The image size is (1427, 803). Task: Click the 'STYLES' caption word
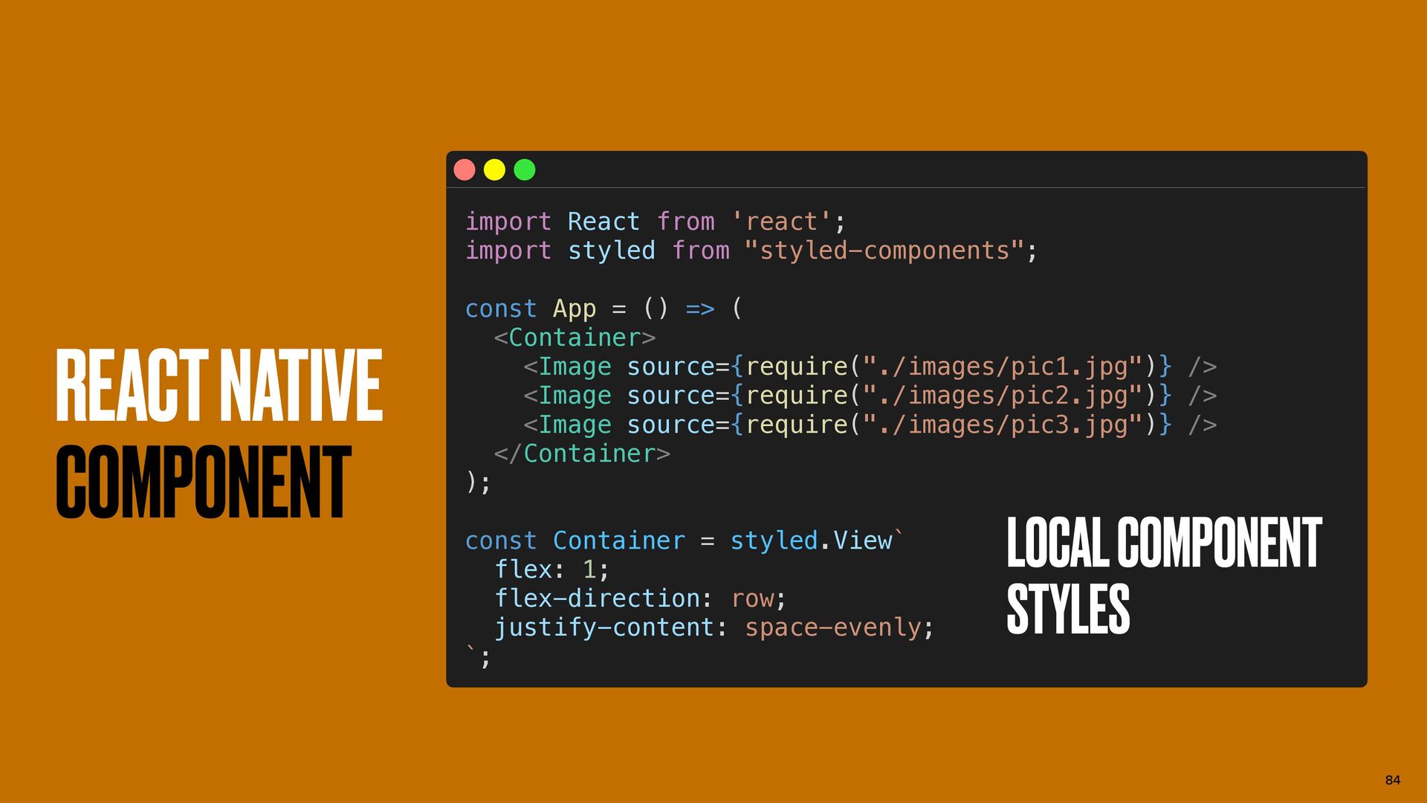point(1068,608)
